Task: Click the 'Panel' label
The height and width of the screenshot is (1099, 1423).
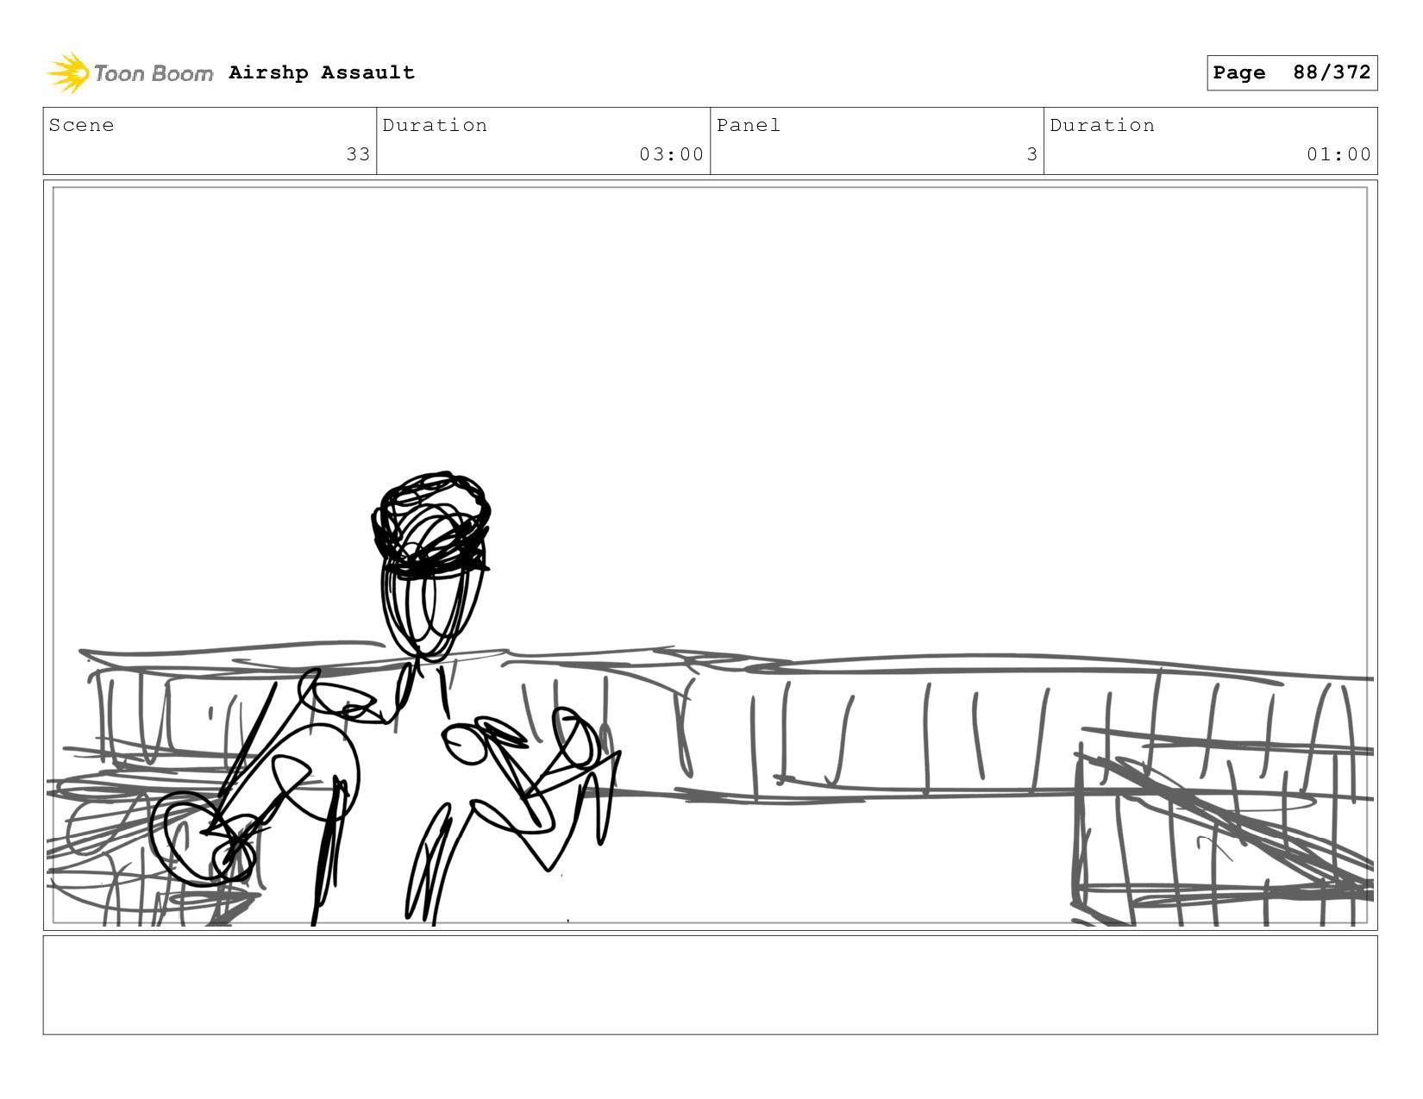Action: [749, 125]
